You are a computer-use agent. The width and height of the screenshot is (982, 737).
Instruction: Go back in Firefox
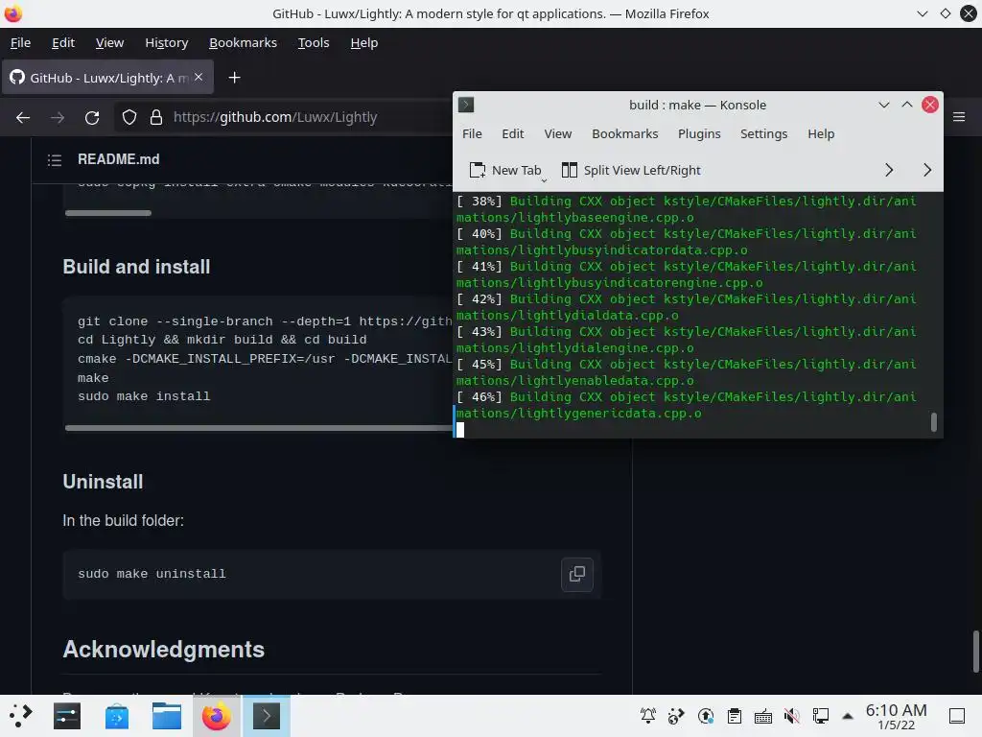pos(23,117)
